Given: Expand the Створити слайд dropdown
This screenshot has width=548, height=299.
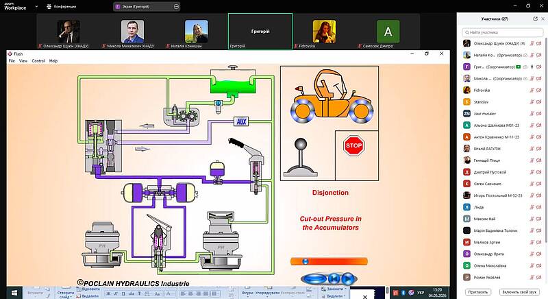Looking at the screenshot, I should (65, 294).
